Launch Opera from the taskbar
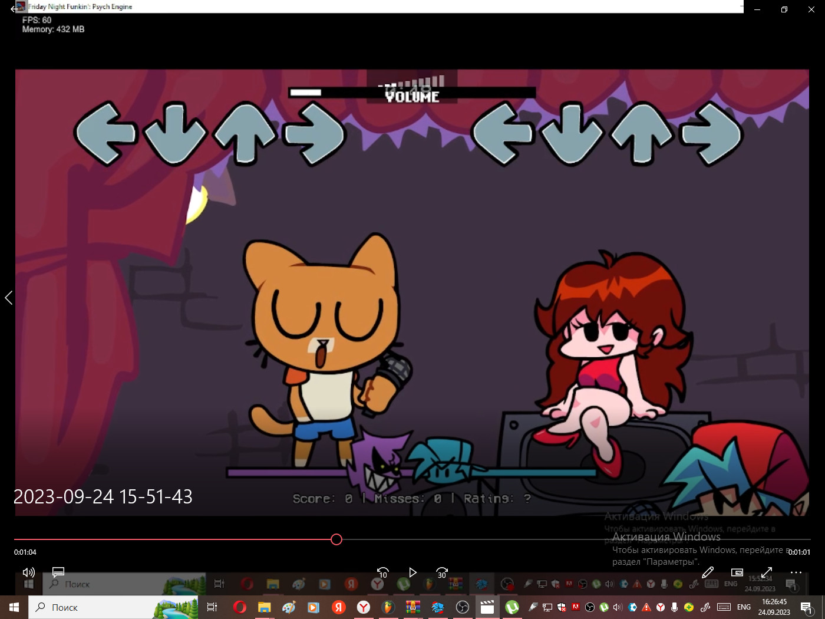The height and width of the screenshot is (619, 825). click(239, 607)
